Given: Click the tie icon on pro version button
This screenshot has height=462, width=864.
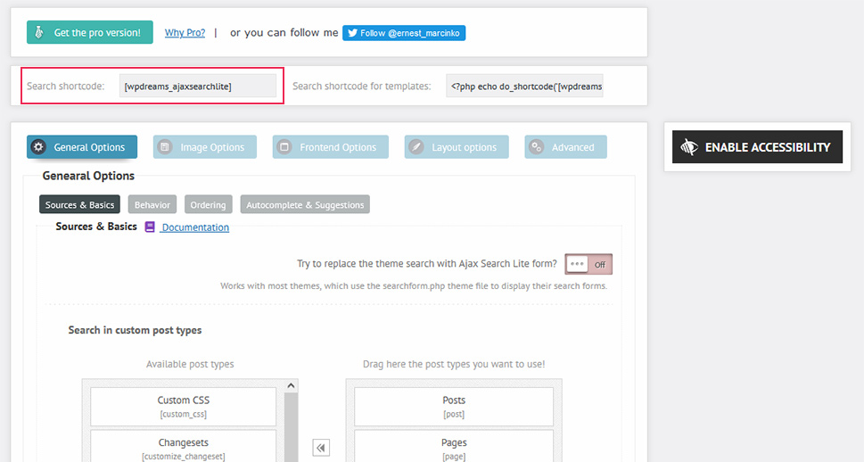Looking at the screenshot, I should point(38,32).
